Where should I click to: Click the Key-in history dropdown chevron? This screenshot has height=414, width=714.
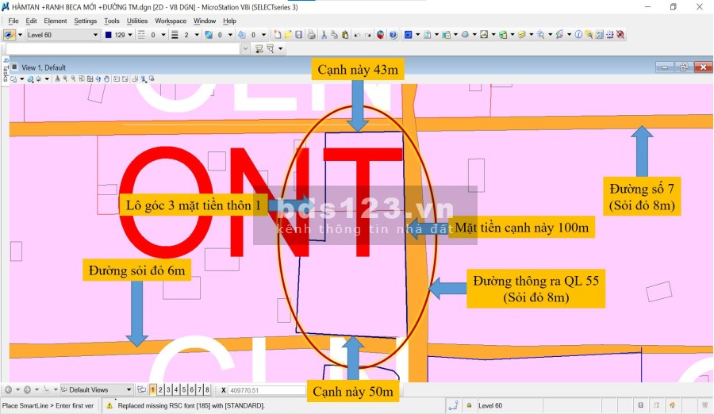[245, 48]
